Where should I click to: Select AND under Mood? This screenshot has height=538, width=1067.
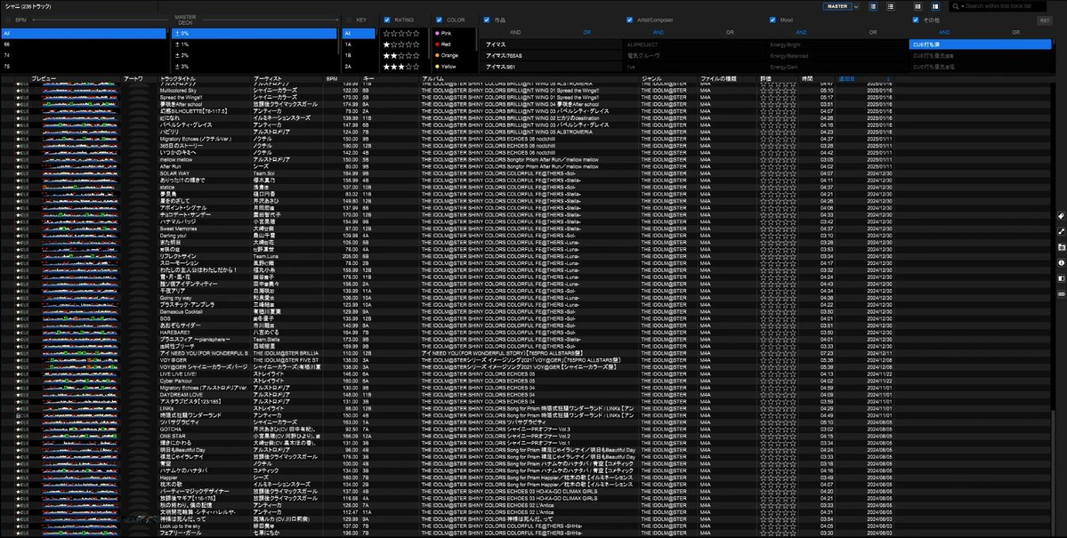(801, 32)
